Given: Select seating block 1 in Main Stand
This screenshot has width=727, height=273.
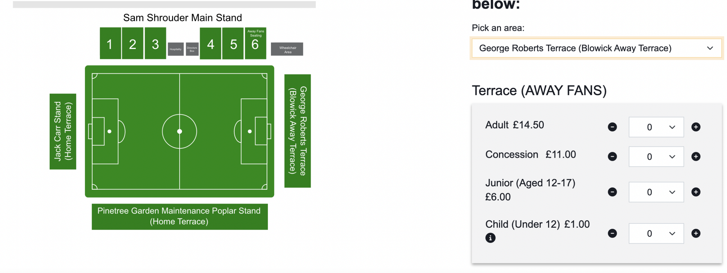Looking at the screenshot, I should [110, 43].
